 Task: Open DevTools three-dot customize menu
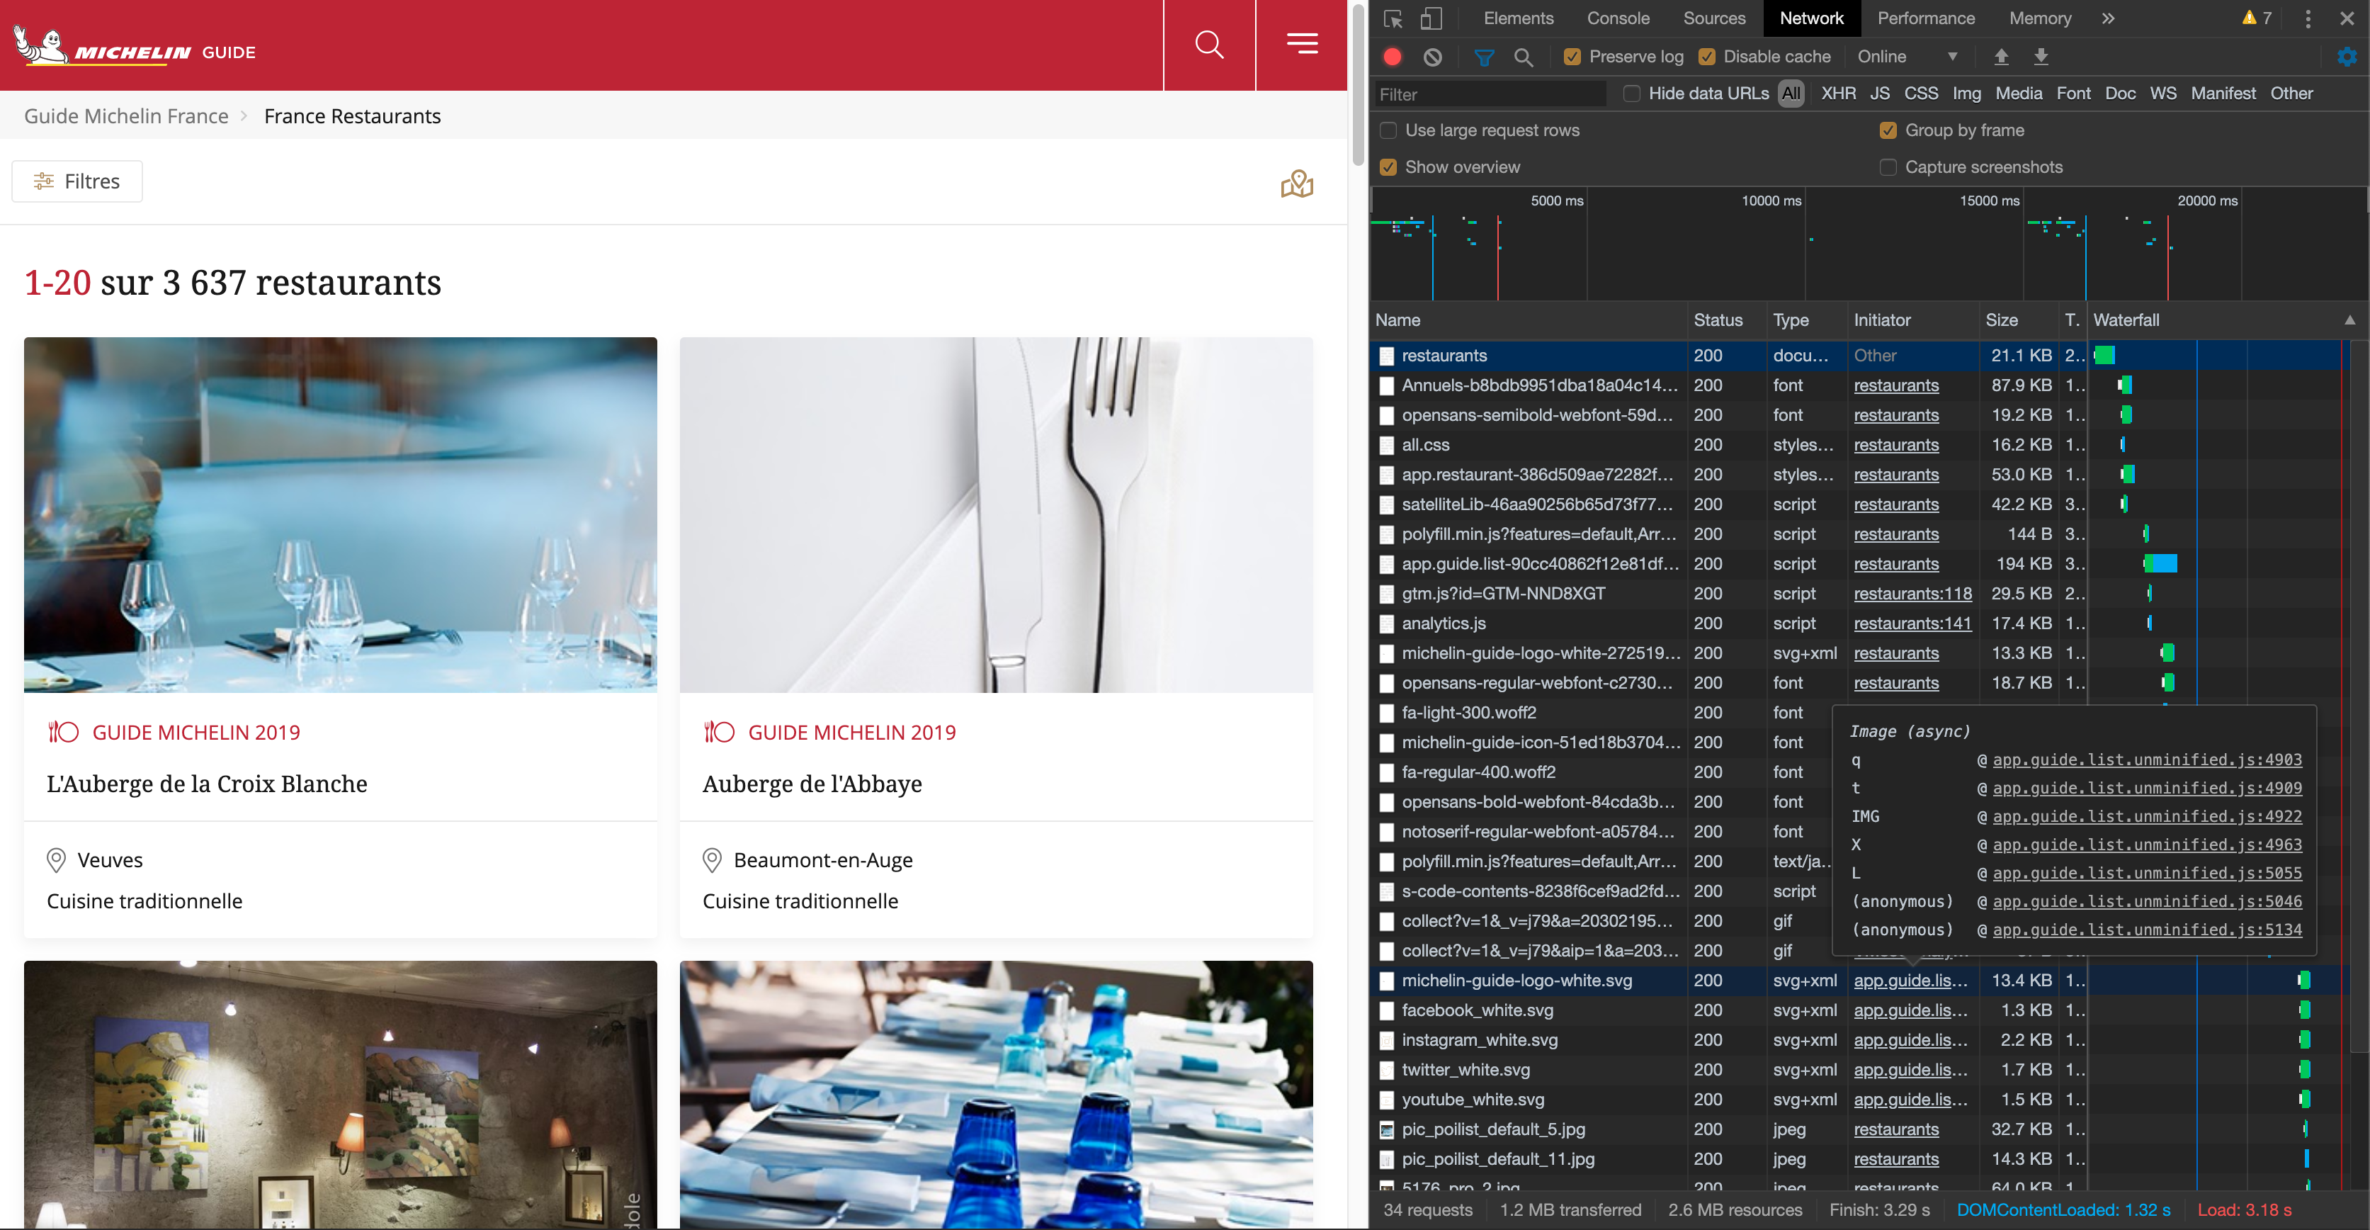pyautogui.click(x=2308, y=18)
